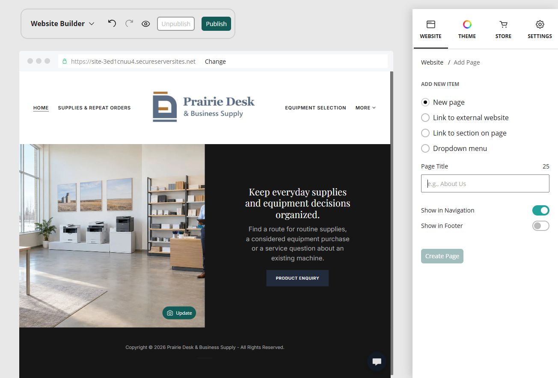This screenshot has width=558, height=378.
Task: Click the Create Page button
Action: [442, 256]
